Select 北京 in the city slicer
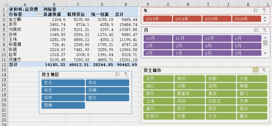 [x=158, y=79]
